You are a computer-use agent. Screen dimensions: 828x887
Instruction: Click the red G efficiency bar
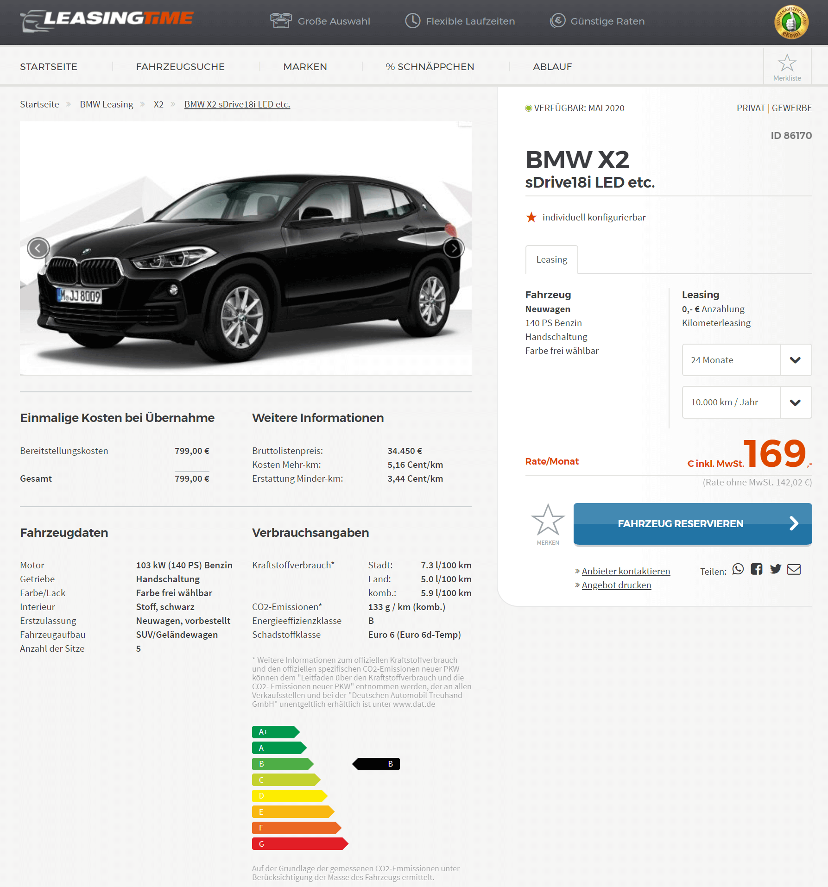pyautogui.click(x=300, y=844)
